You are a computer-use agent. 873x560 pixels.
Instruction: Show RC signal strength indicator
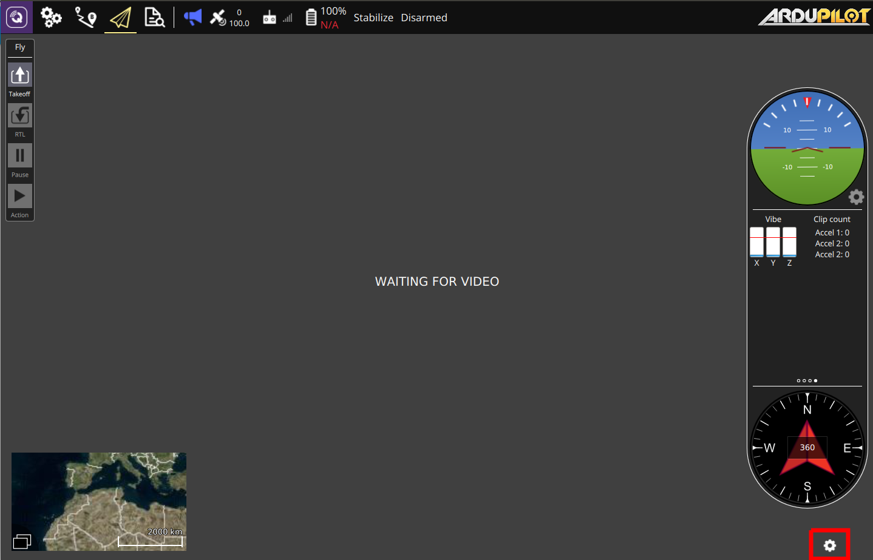[277, 18]
